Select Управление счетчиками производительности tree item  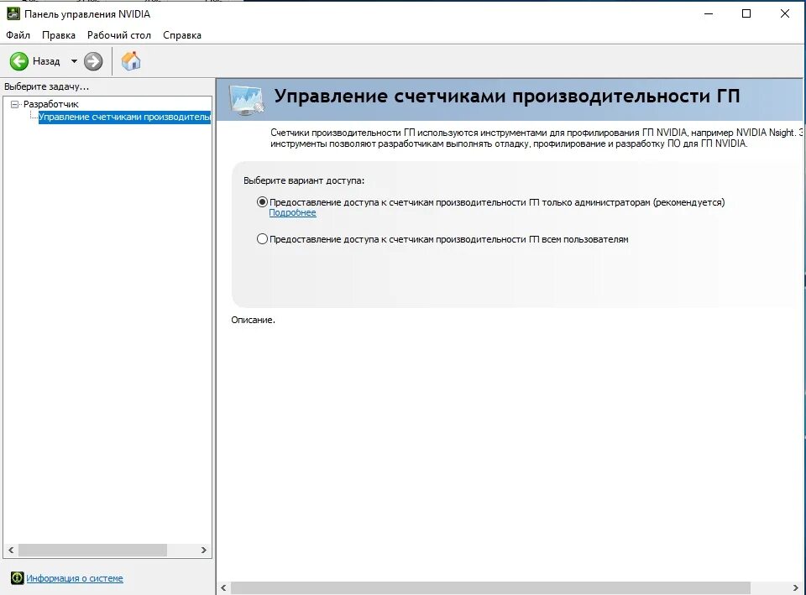coord(124,117)
